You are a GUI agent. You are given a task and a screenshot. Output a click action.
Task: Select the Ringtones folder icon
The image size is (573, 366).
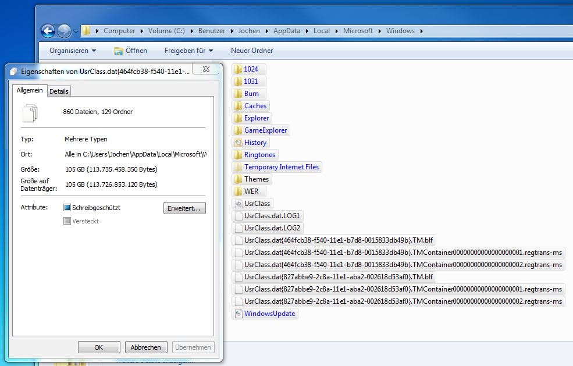click(x=238, y=155)
